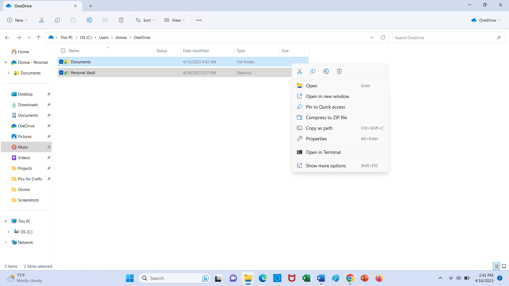The height and width of the screenshot is (286, 509).
Task: Switch to details view in status bar
Action: tap(497, 266)
